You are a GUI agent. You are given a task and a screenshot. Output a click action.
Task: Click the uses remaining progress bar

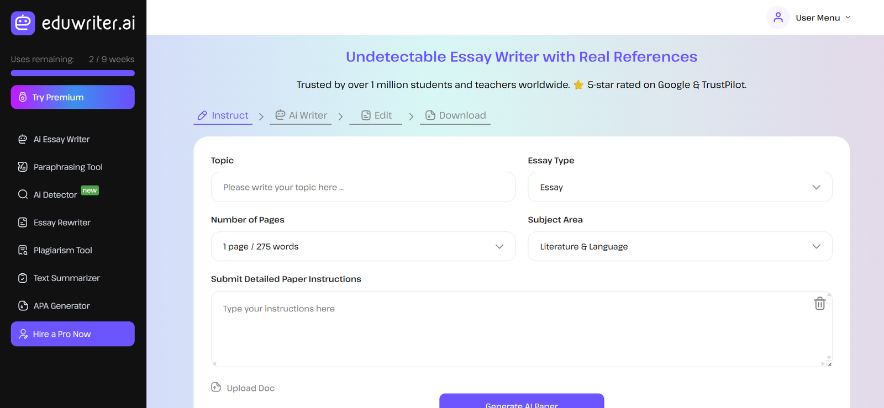click(72, 73)
